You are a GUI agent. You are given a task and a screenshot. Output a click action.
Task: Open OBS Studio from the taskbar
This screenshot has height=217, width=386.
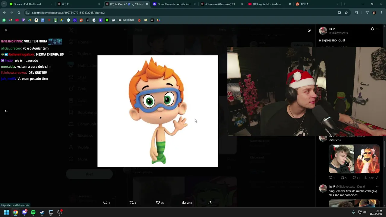pos(60,212)
